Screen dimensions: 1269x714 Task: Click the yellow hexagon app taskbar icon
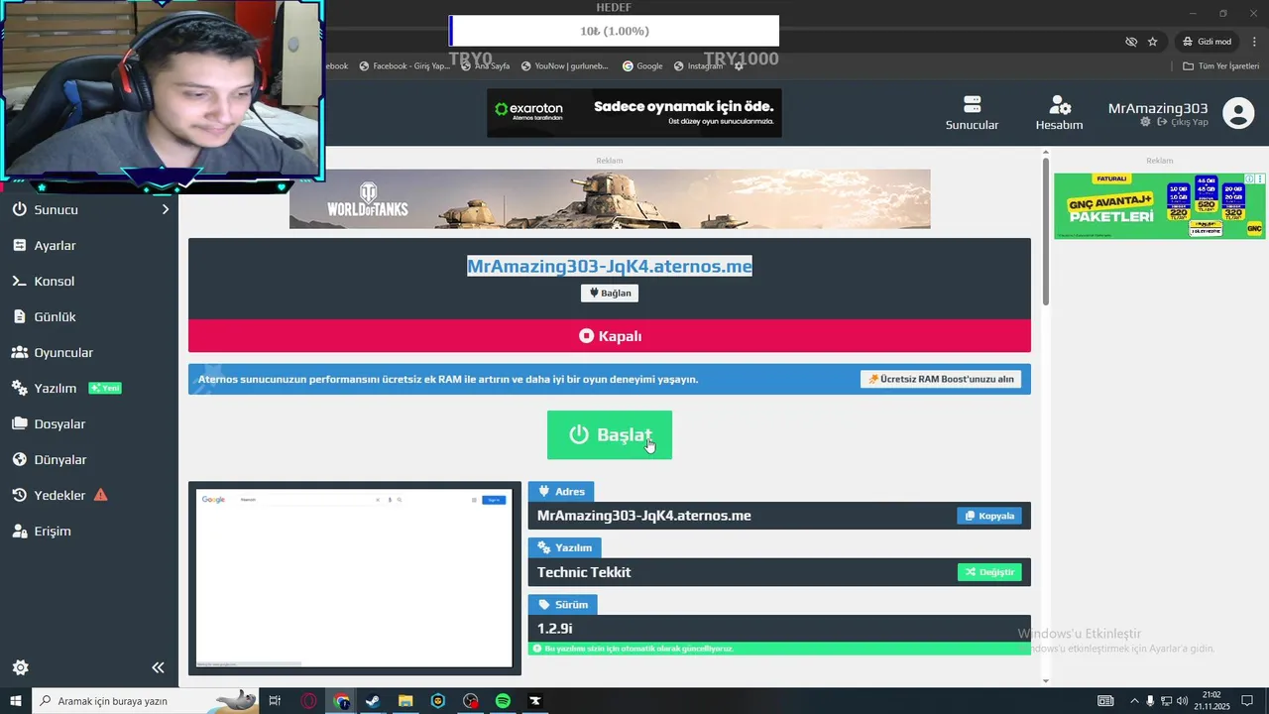coord(438,701)
